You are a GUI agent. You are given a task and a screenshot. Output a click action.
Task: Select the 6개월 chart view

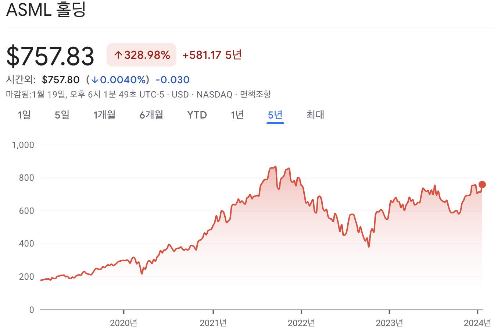(x=151, y=115)
